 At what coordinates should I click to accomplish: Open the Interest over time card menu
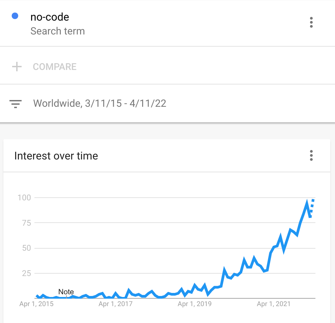(311, 156)
